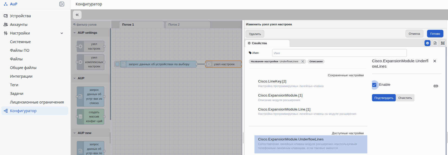Click Отмена button
Viewport: 448px width, 155px height.
[414, 34]
